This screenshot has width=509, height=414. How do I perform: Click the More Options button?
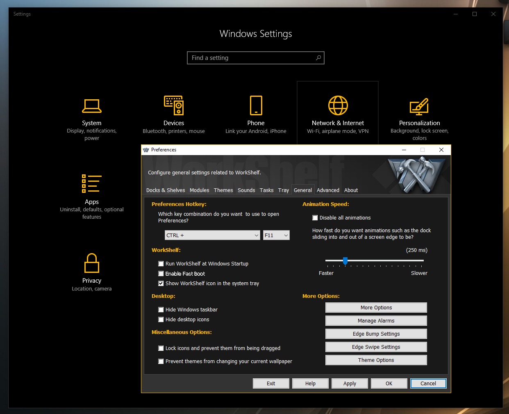point(376,308)
